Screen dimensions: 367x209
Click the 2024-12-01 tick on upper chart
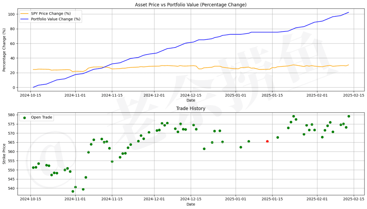tap(154, 95)
